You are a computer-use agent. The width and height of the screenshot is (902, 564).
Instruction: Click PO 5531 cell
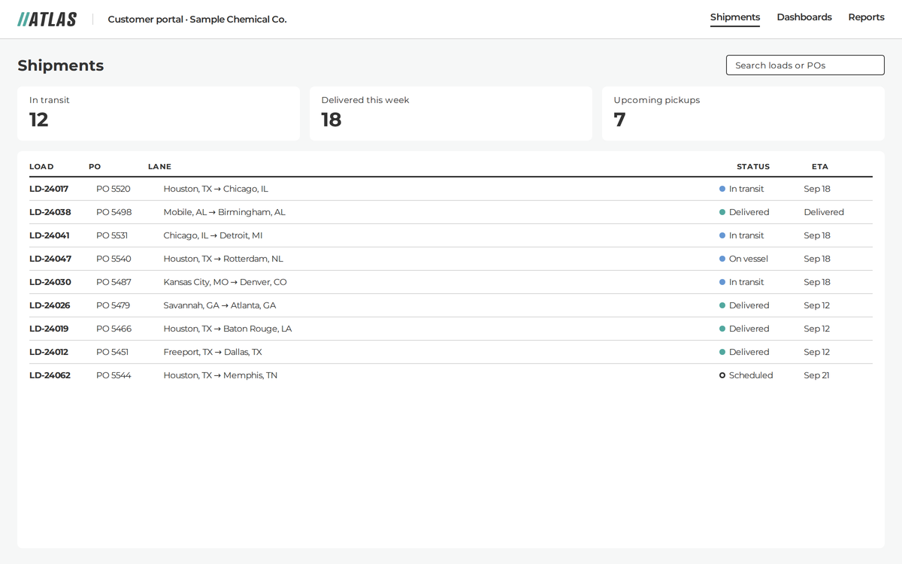click(x=112, y=235)
